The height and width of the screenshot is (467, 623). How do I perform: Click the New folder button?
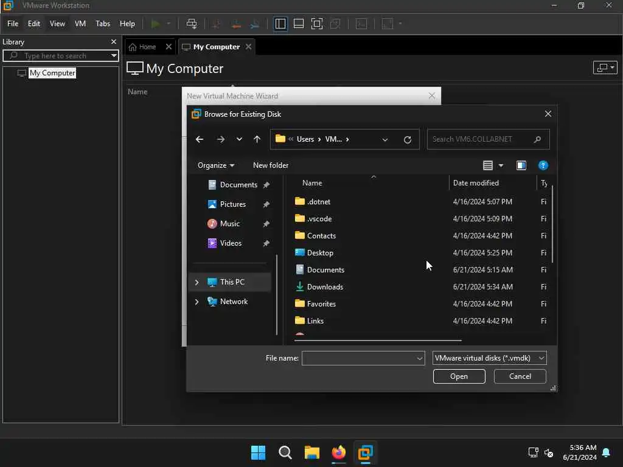[271, 165]
